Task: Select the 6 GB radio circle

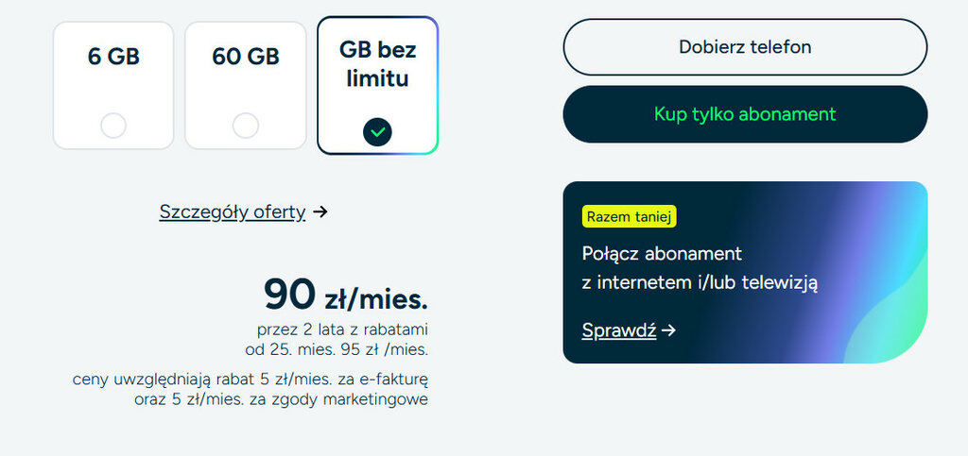Action: coord(113,125)
